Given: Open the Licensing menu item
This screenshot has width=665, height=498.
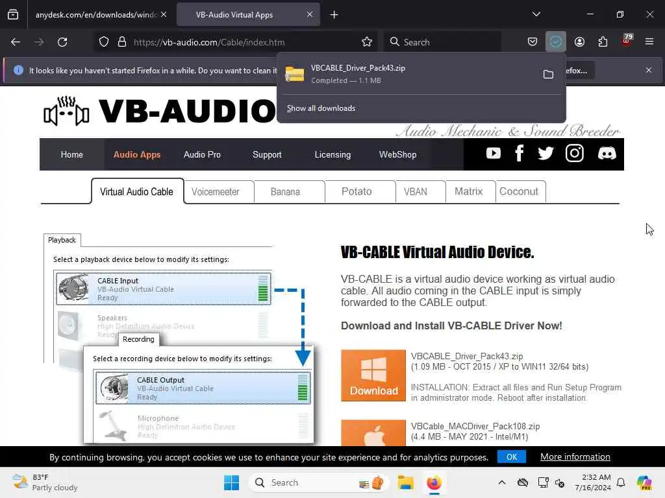Looking at the screenshot, I should pos(332,154).
